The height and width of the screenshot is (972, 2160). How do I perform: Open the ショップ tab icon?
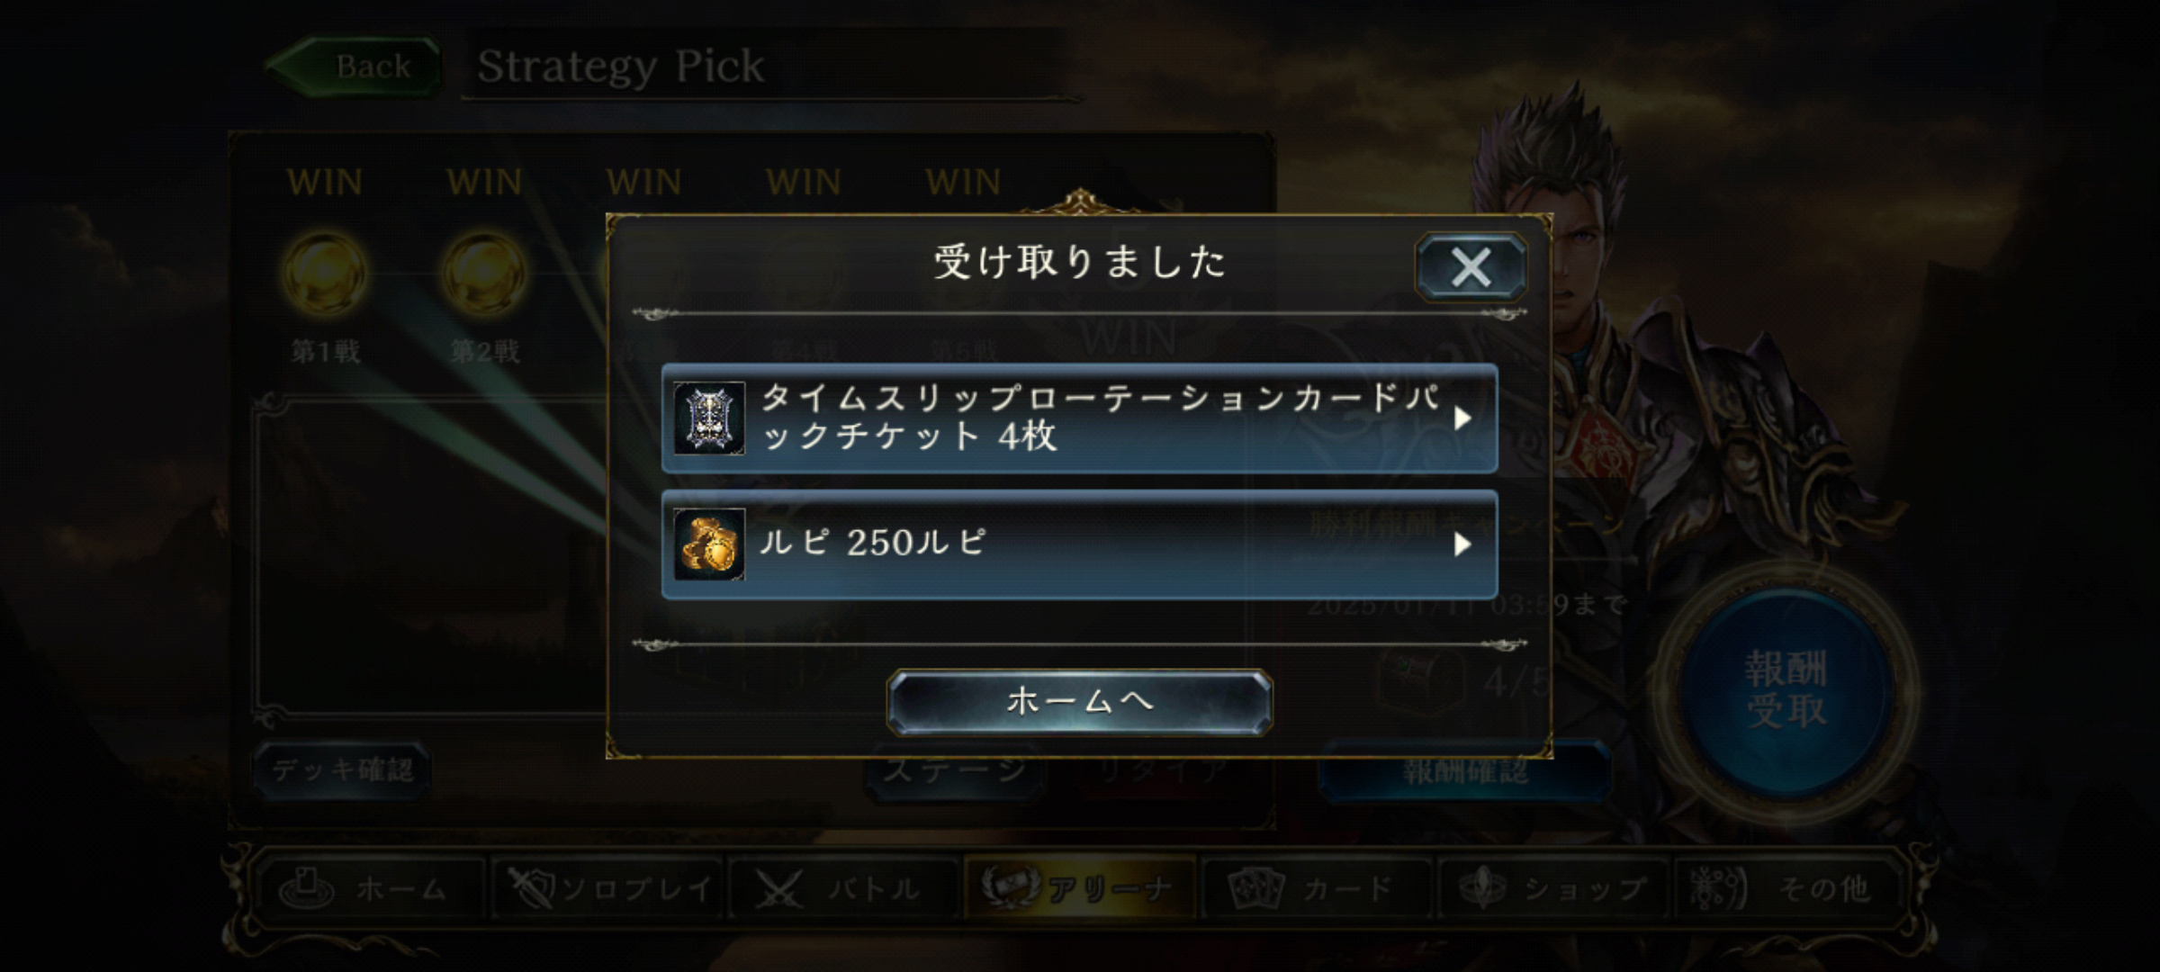point(1481,888)
